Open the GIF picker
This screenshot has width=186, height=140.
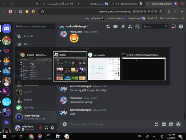(x=164, y=124)
